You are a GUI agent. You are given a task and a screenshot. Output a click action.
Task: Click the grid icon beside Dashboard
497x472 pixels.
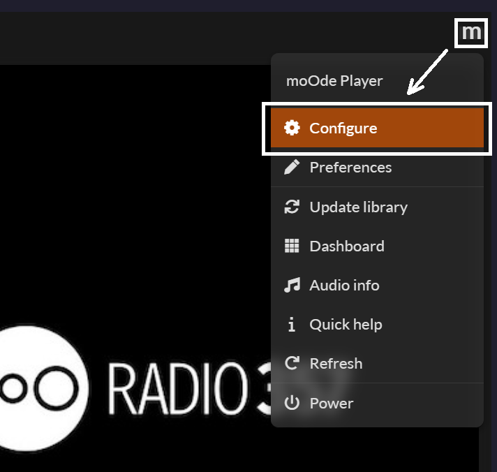point(292,246)
